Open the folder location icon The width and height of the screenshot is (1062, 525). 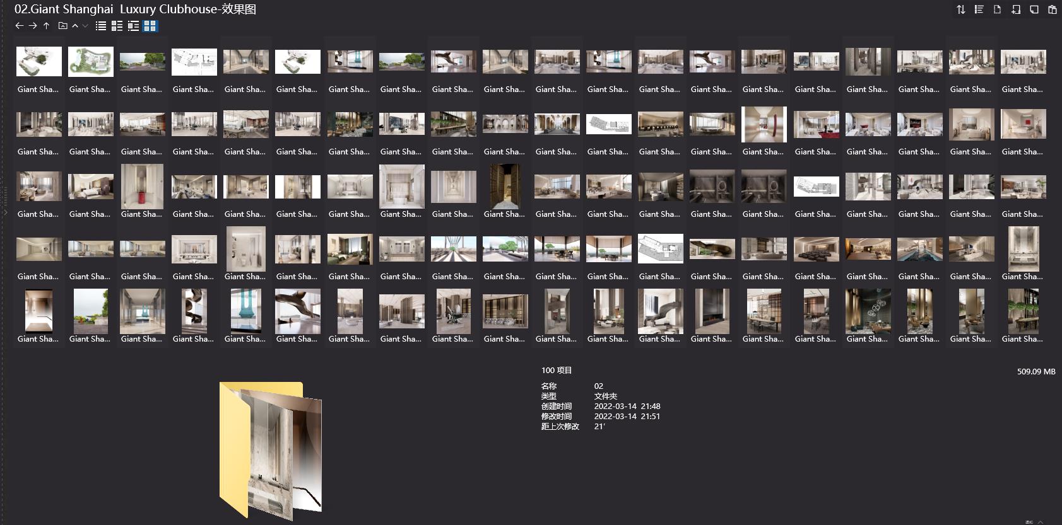pyautogui.click(x=62, y=26)
